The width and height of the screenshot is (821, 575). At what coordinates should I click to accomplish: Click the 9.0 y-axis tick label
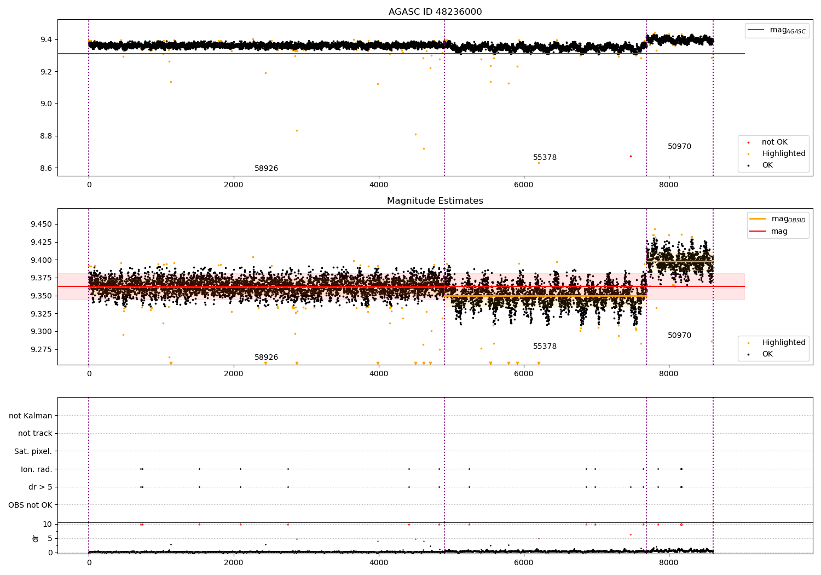point(46,104)
